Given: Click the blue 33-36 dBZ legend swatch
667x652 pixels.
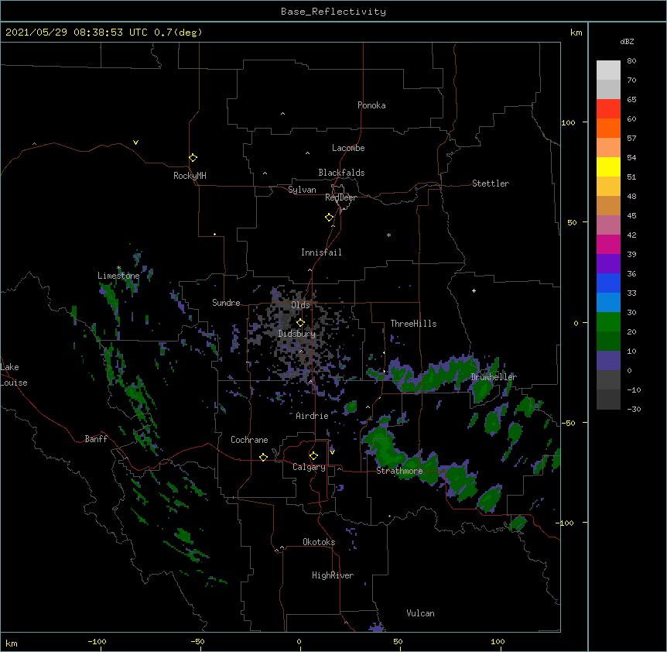Looking at the screenshot, I should [608, 283].
